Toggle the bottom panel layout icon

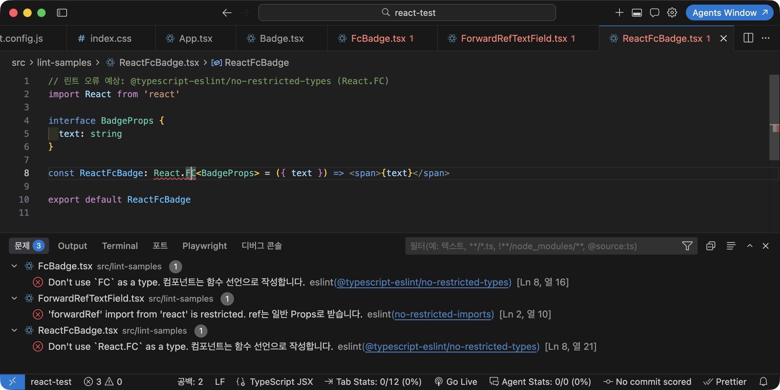pos(637,13)
